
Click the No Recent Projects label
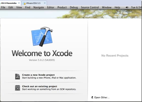click(115, 55)
